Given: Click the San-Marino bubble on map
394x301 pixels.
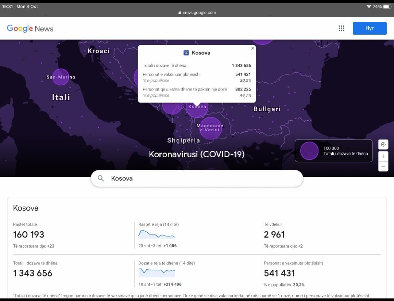Looking at the screenshot, I should point(61,77).
